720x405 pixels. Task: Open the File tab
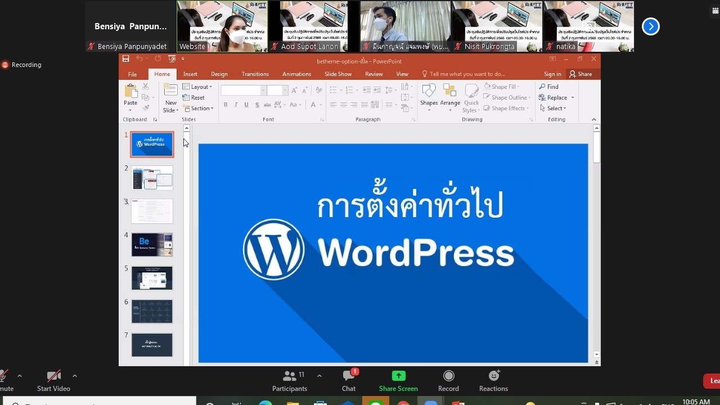click(132, 74)
